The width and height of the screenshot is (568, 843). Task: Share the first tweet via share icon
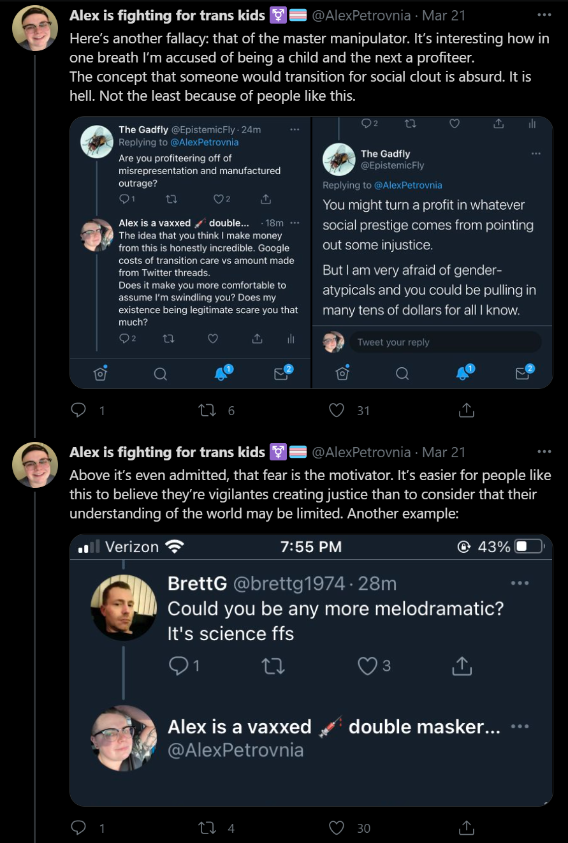(467, 410)
